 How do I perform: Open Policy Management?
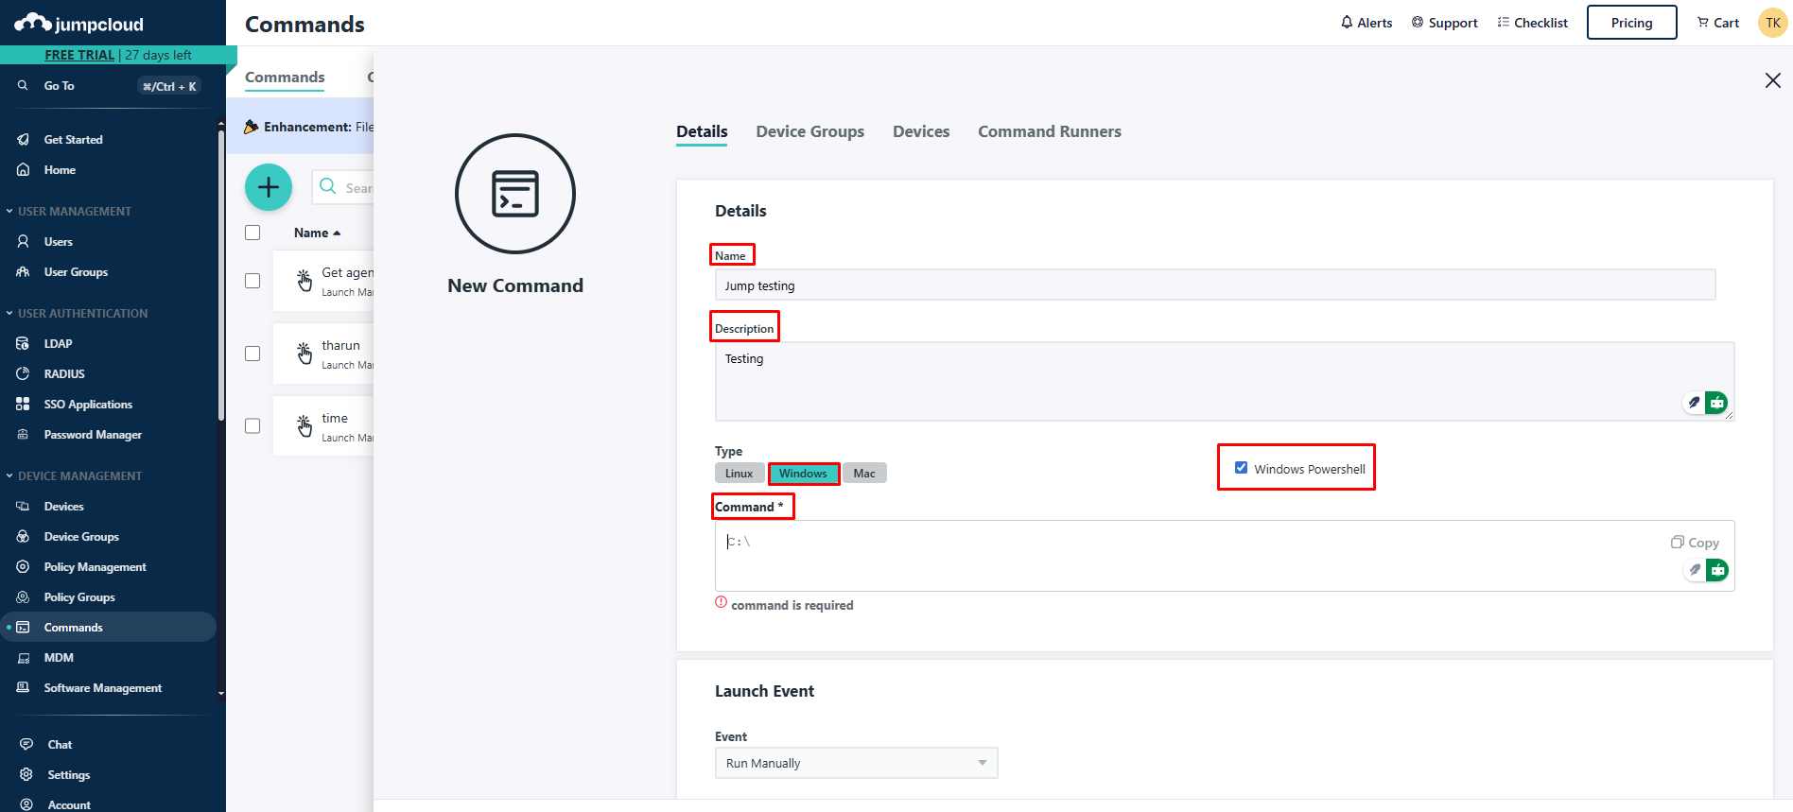tap(95, 566)
